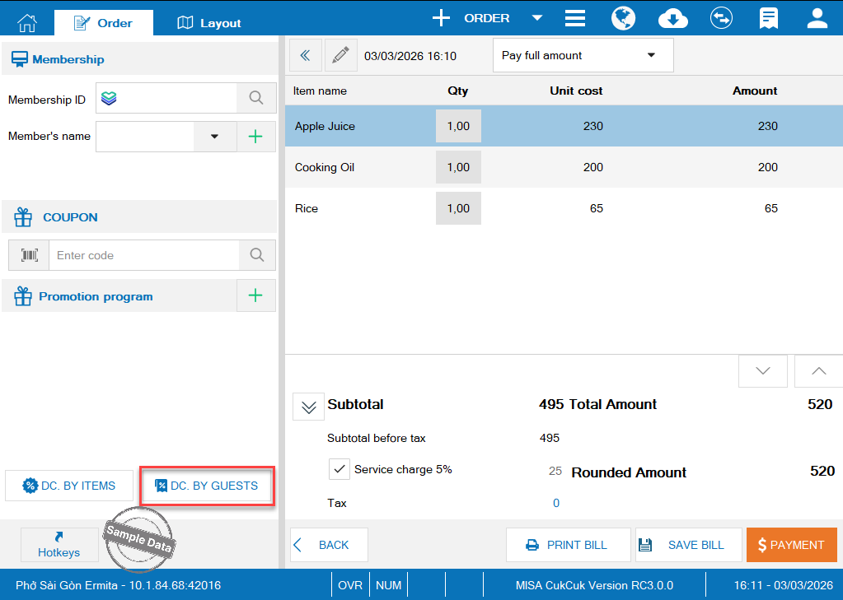
Task: Open the user account icon
Action: coord(817,18)
